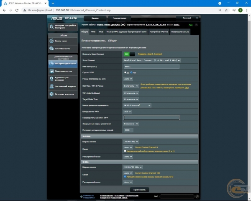
Task: Open the 5 GHz 20/40/80 MHz bandwidth dropdown
Action: point(133,167)
